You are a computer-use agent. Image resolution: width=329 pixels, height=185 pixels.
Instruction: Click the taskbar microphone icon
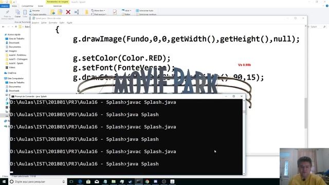64,181
